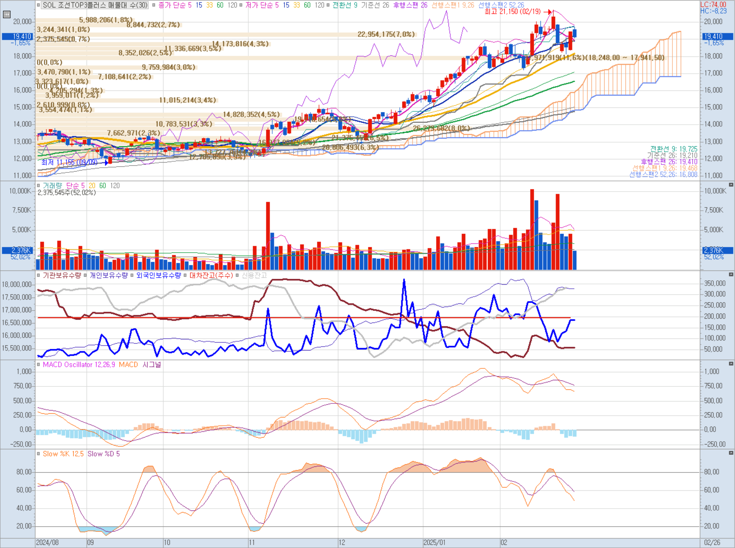Screen dimensions: 735x548
Task: Select the 후행스팬 26 indicator label
Action: coord(410,5)
